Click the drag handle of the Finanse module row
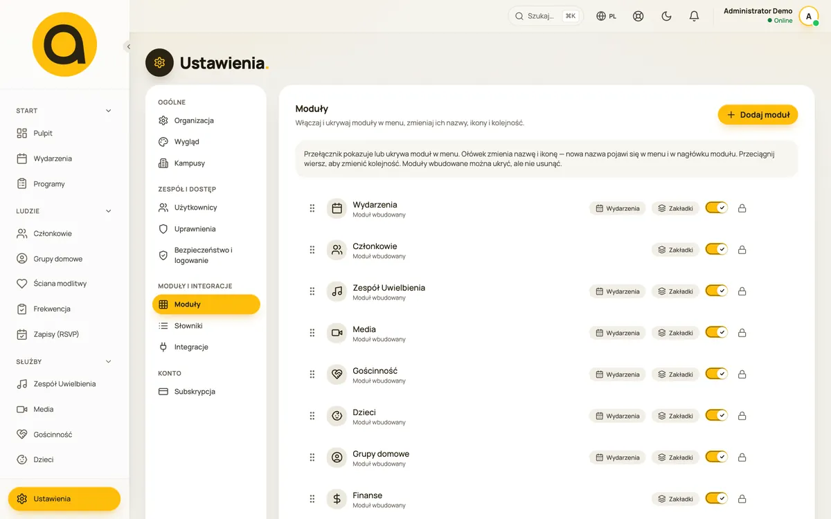This screenshot has width=831, height=519. [x=312, y=499]
